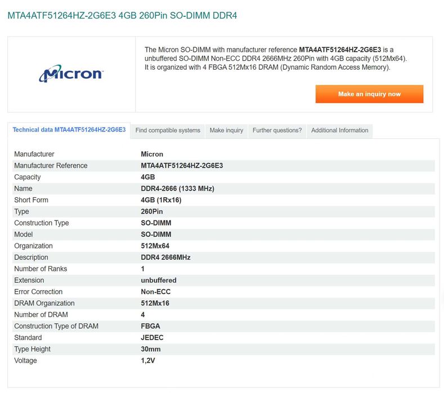Click the Model row value SO-DIMM
This screenshot has width=444, height=393.
pyautogui.click(x=156, y=234)
